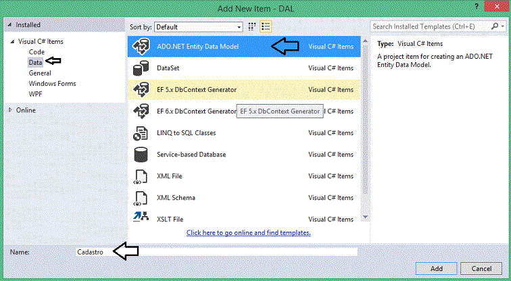The width and height of the screenshot is (511, 281).
Task: Click the Add button
Action: tap(437, 268)
